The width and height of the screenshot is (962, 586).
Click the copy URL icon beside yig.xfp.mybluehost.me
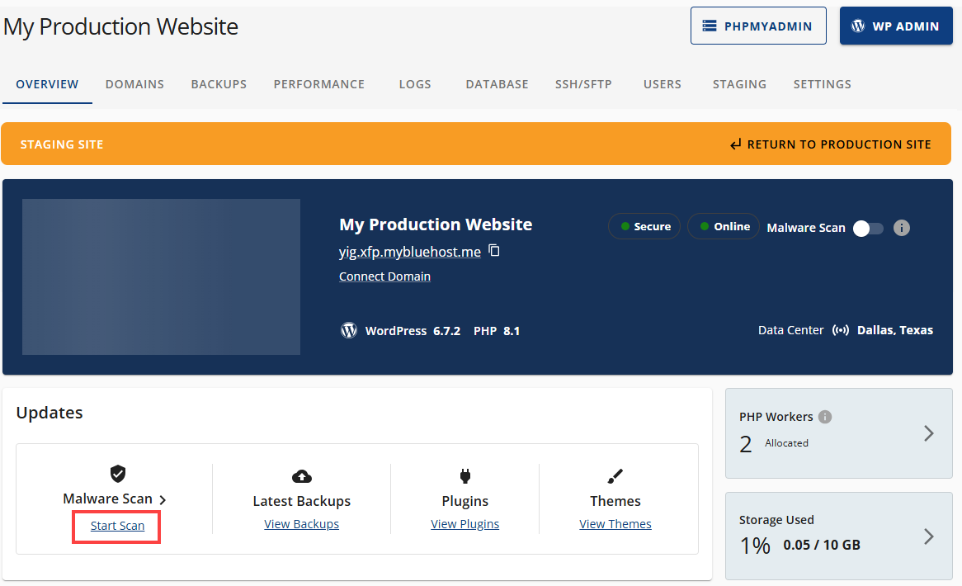click(494, 251)
